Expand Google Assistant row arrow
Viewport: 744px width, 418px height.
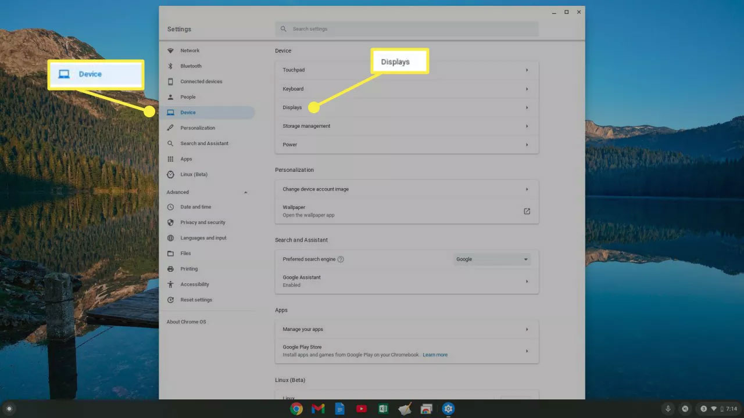527,282
